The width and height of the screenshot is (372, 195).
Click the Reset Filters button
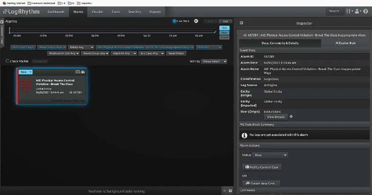click(176, 54)
